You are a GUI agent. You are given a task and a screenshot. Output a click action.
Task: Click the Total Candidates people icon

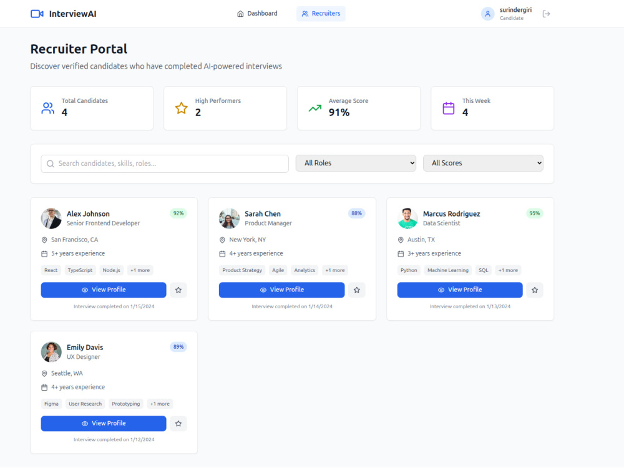tap(48, 108)
